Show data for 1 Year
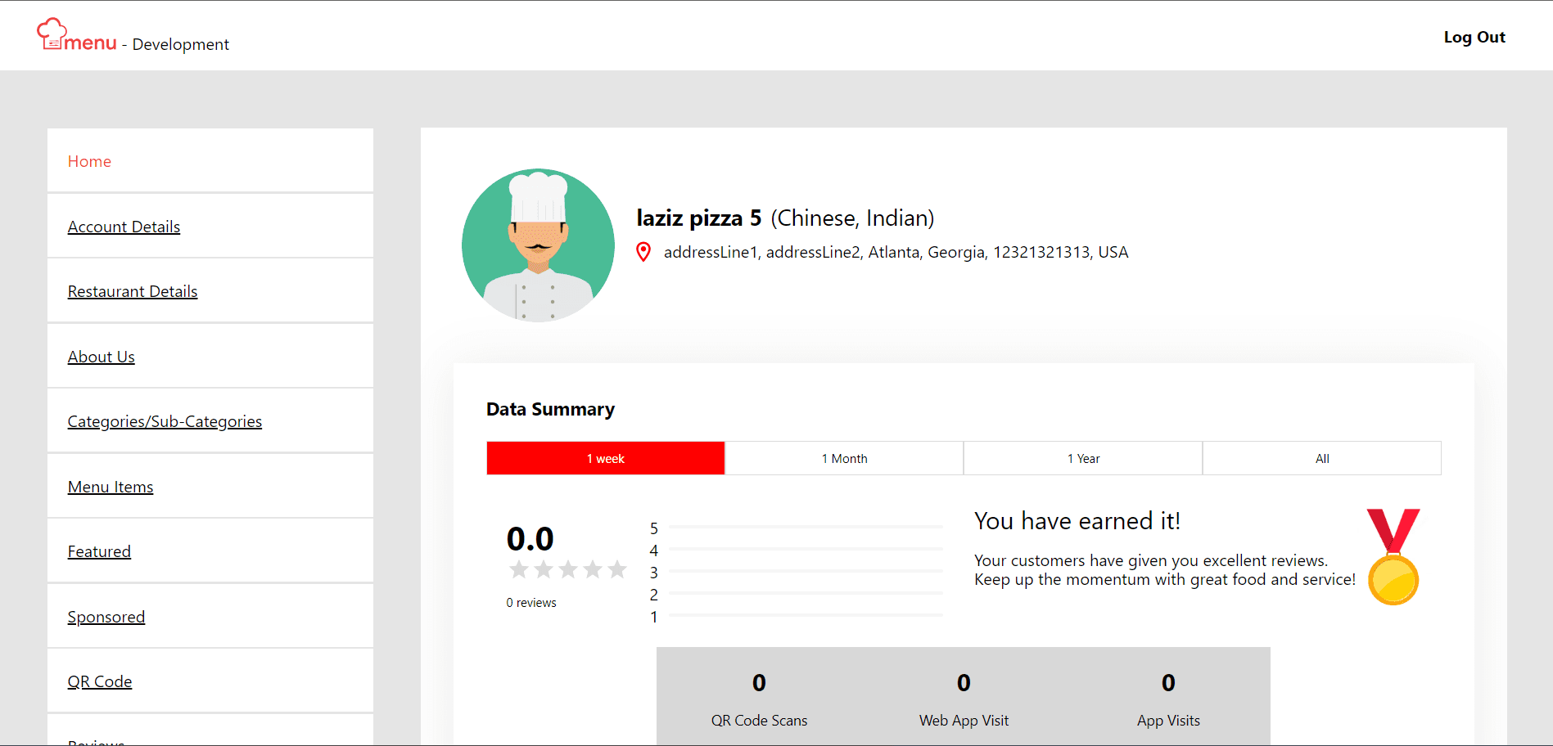1553x746 pixels. [1083, 458]
